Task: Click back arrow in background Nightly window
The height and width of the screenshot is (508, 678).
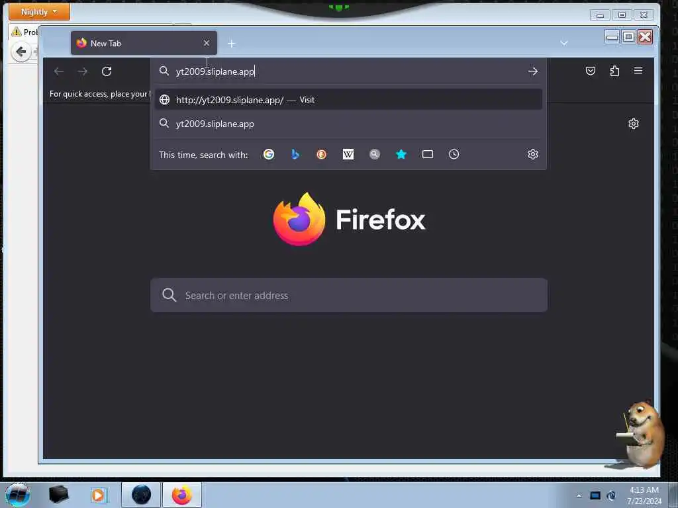Action: [21, 52]
